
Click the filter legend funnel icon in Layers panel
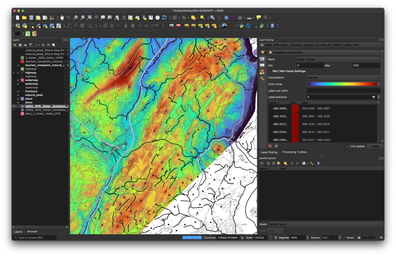coord(31,45)
